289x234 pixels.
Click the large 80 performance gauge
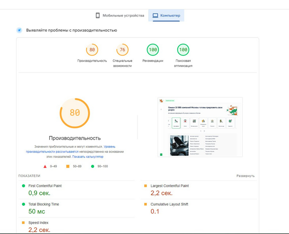coord(75,113)
